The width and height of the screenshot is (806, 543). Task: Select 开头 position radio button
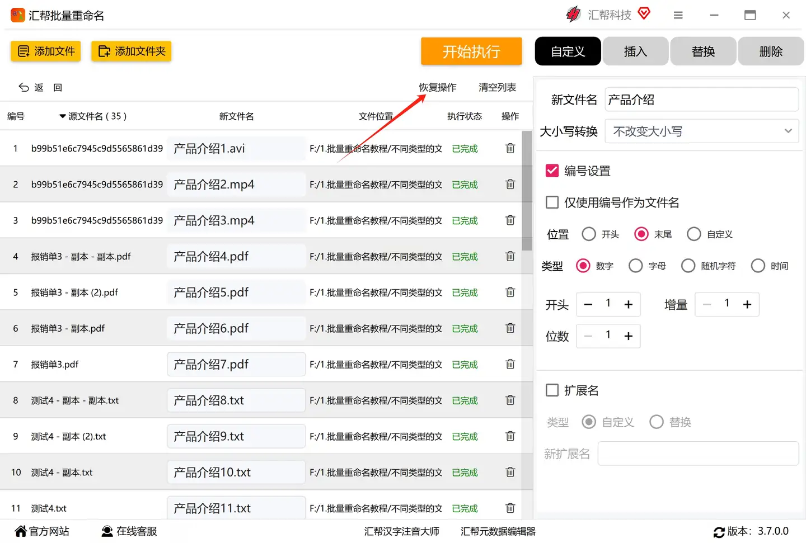point(589,234)
